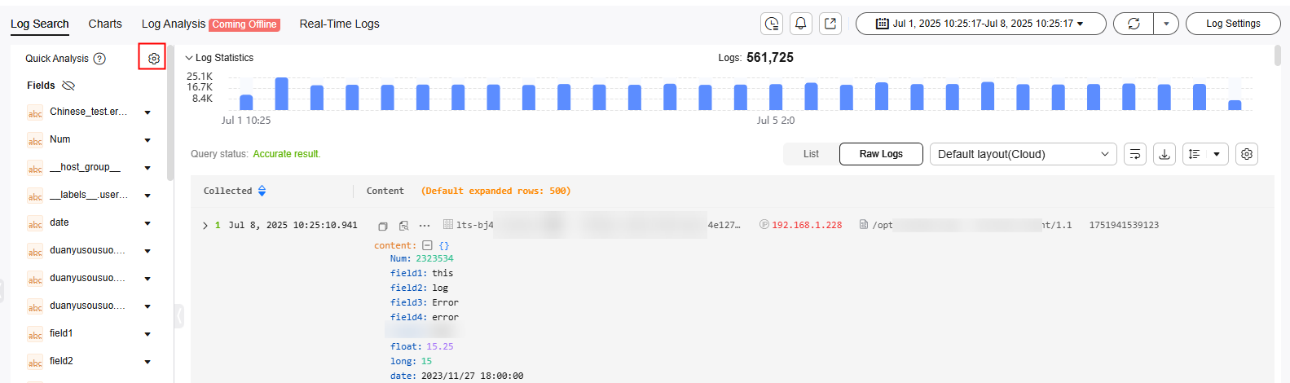1290x383 pixels.
Task: Open the Default layout(Cloud) dropdown
Action: (x=1024, y=154)
